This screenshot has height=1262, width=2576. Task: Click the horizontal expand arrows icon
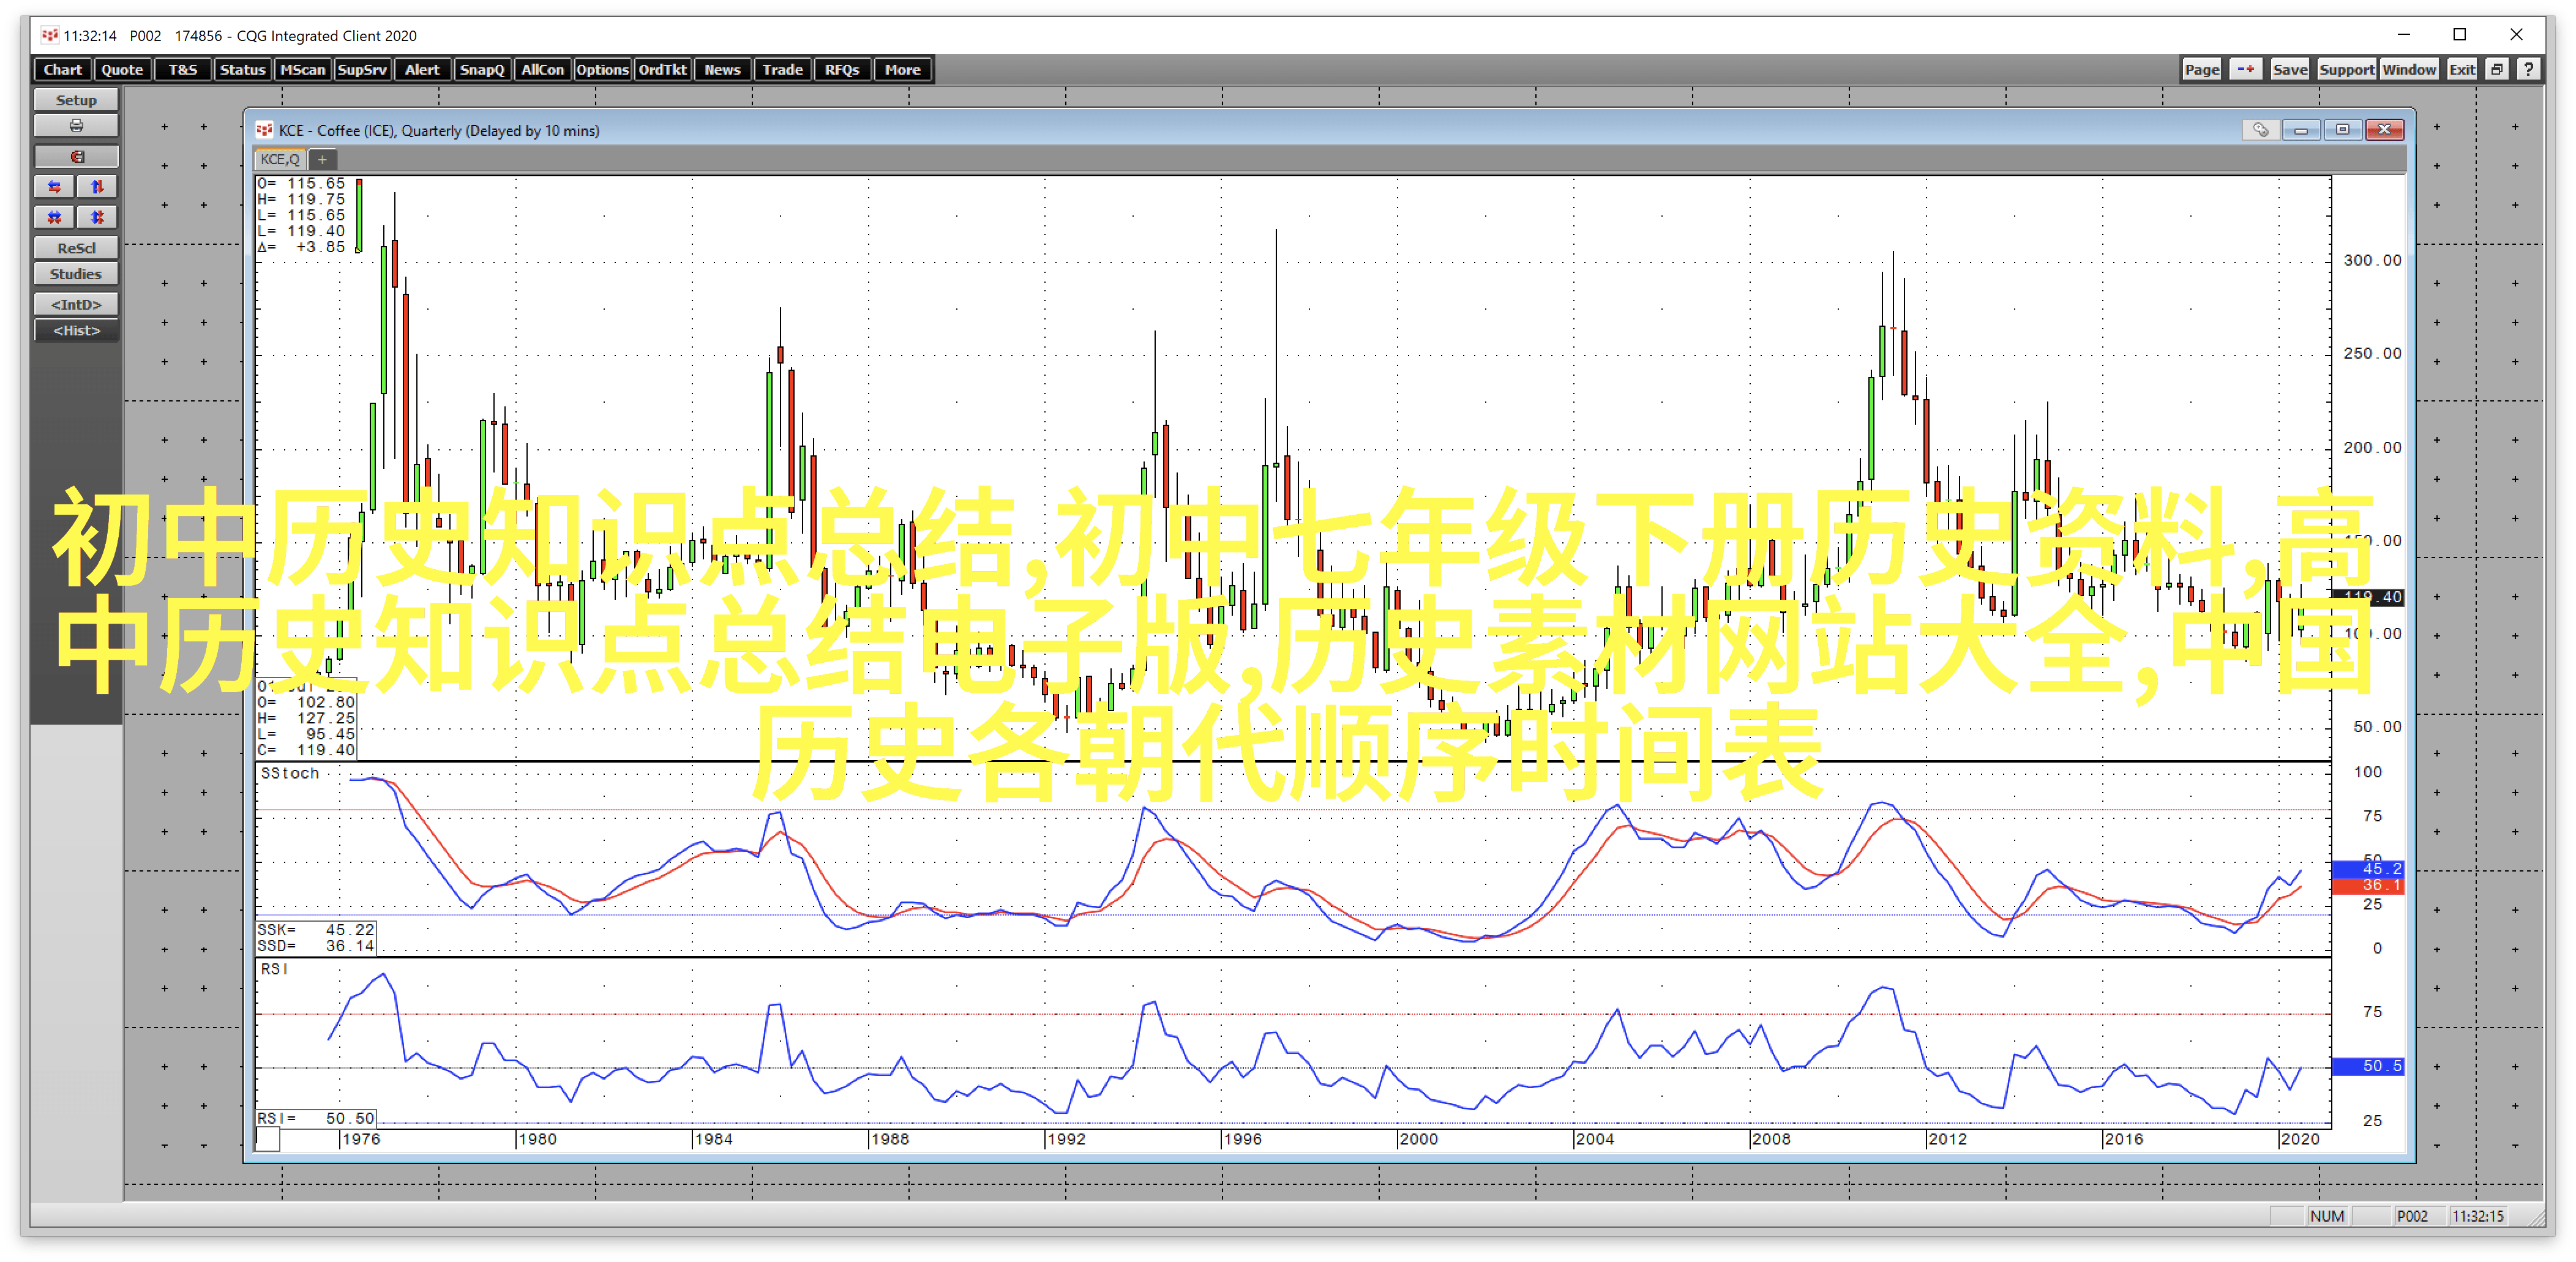[x=54, y=187]
